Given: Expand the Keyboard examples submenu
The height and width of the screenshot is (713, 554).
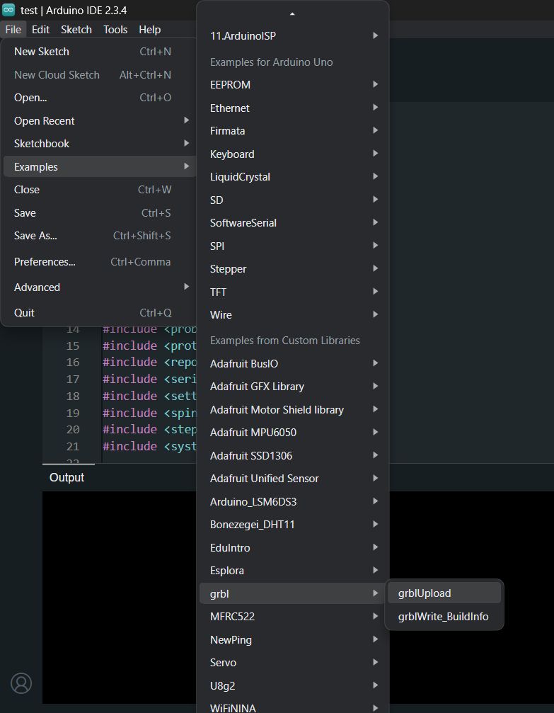Looking at the screenshot, I should click(x=293, y=154).
